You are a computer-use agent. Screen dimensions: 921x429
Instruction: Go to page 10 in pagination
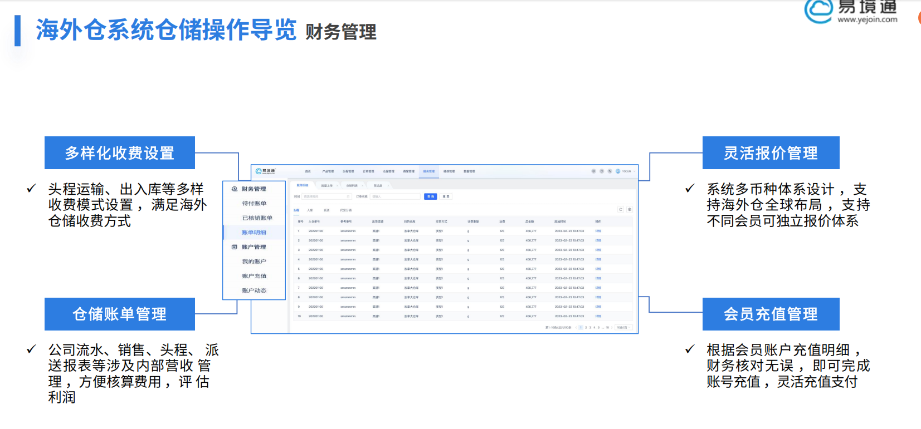click(607, 327)
